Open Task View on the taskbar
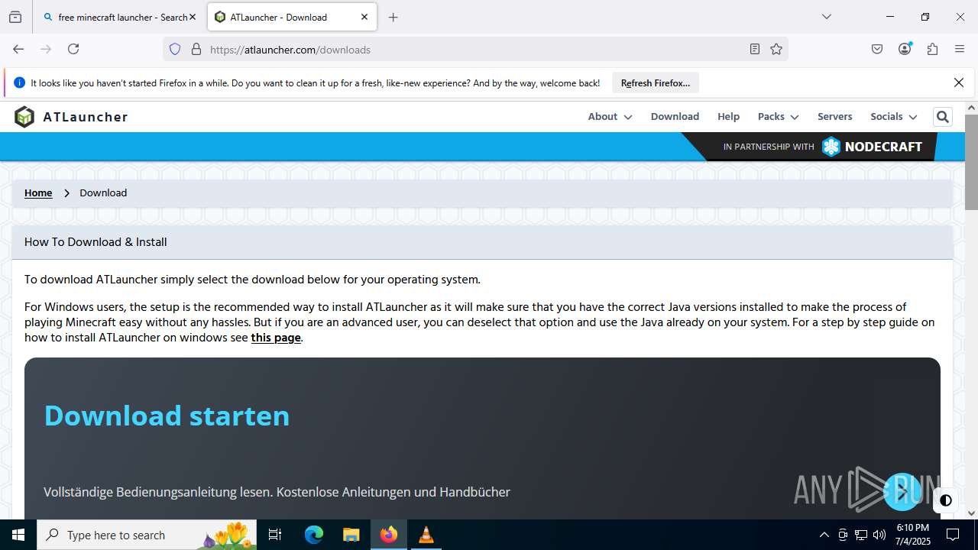This screenshot has height=550, width=978. click(275, 535)
